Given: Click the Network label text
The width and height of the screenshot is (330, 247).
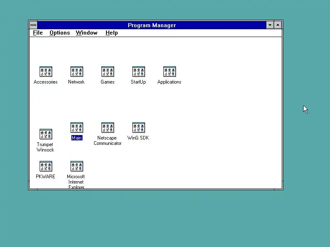Looking at the screenshot, I should click(76, 82).
